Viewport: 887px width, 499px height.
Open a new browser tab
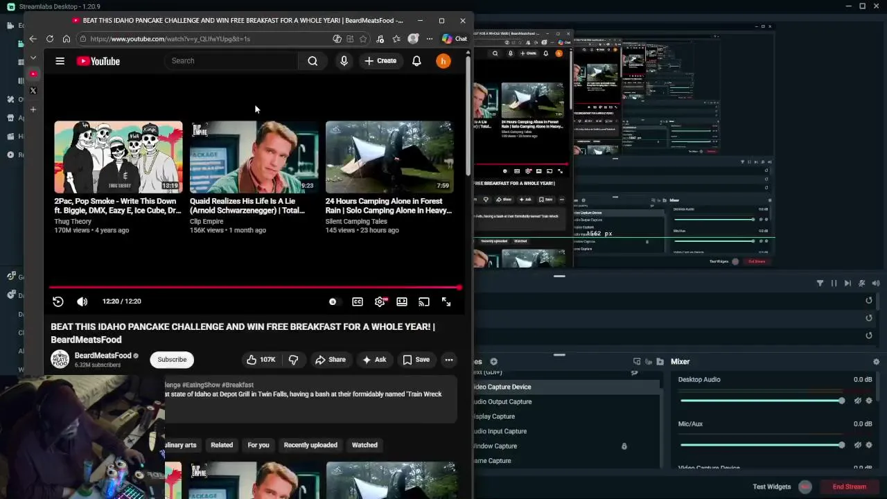tap(33, 110)
